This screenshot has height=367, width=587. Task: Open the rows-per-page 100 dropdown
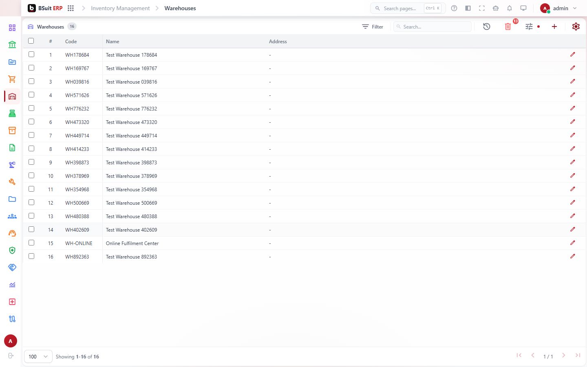38,356
